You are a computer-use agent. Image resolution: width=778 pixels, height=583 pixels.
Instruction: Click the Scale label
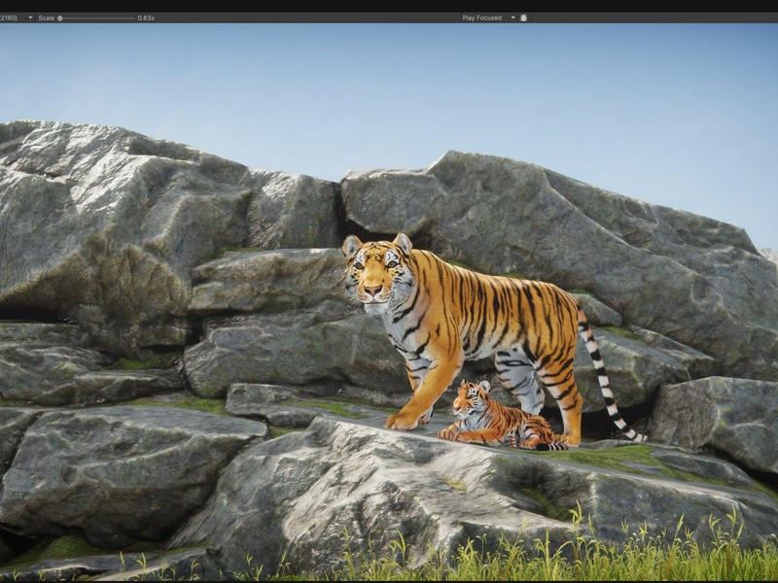tap(46, 17)
